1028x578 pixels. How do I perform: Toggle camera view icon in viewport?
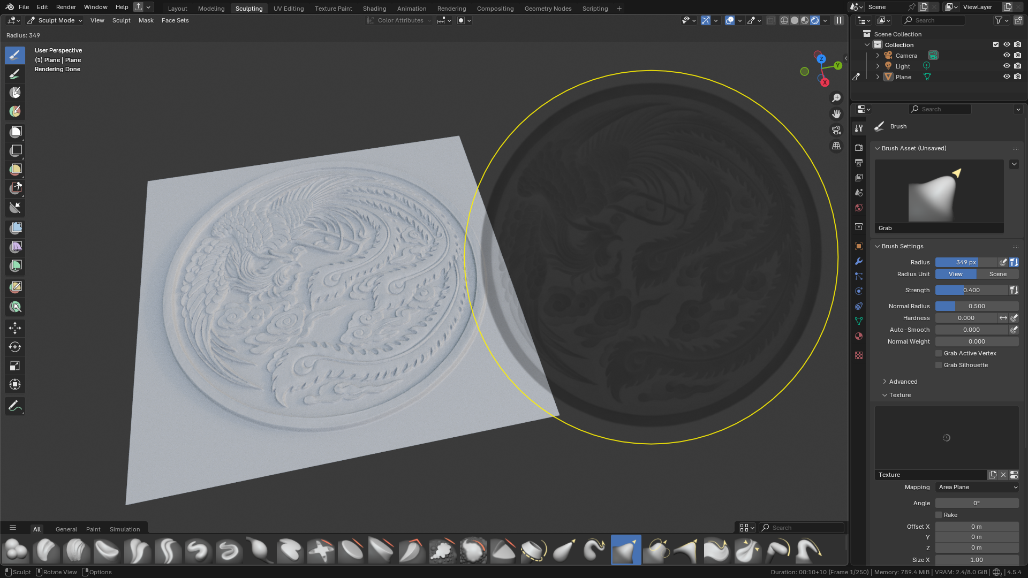point(836,130)
